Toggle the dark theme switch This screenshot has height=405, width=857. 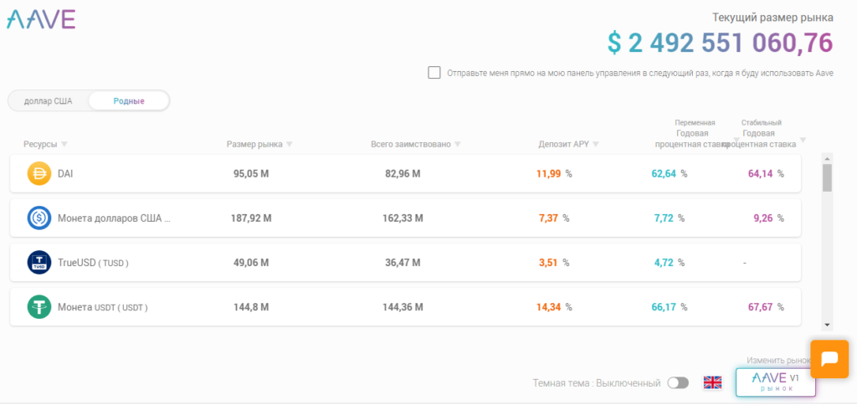pyautogui.click(x=678, y=382)
